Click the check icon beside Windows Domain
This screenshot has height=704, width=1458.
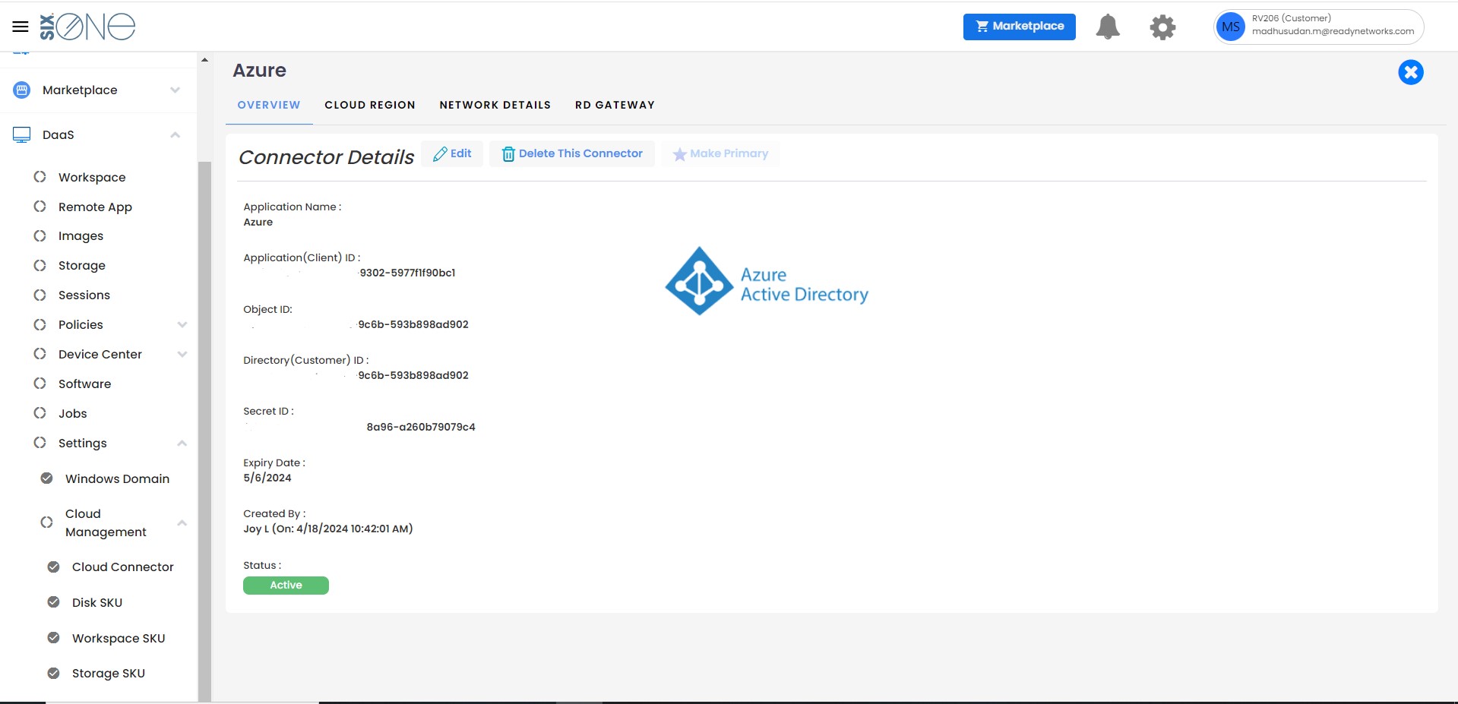[x=47, y=478]
